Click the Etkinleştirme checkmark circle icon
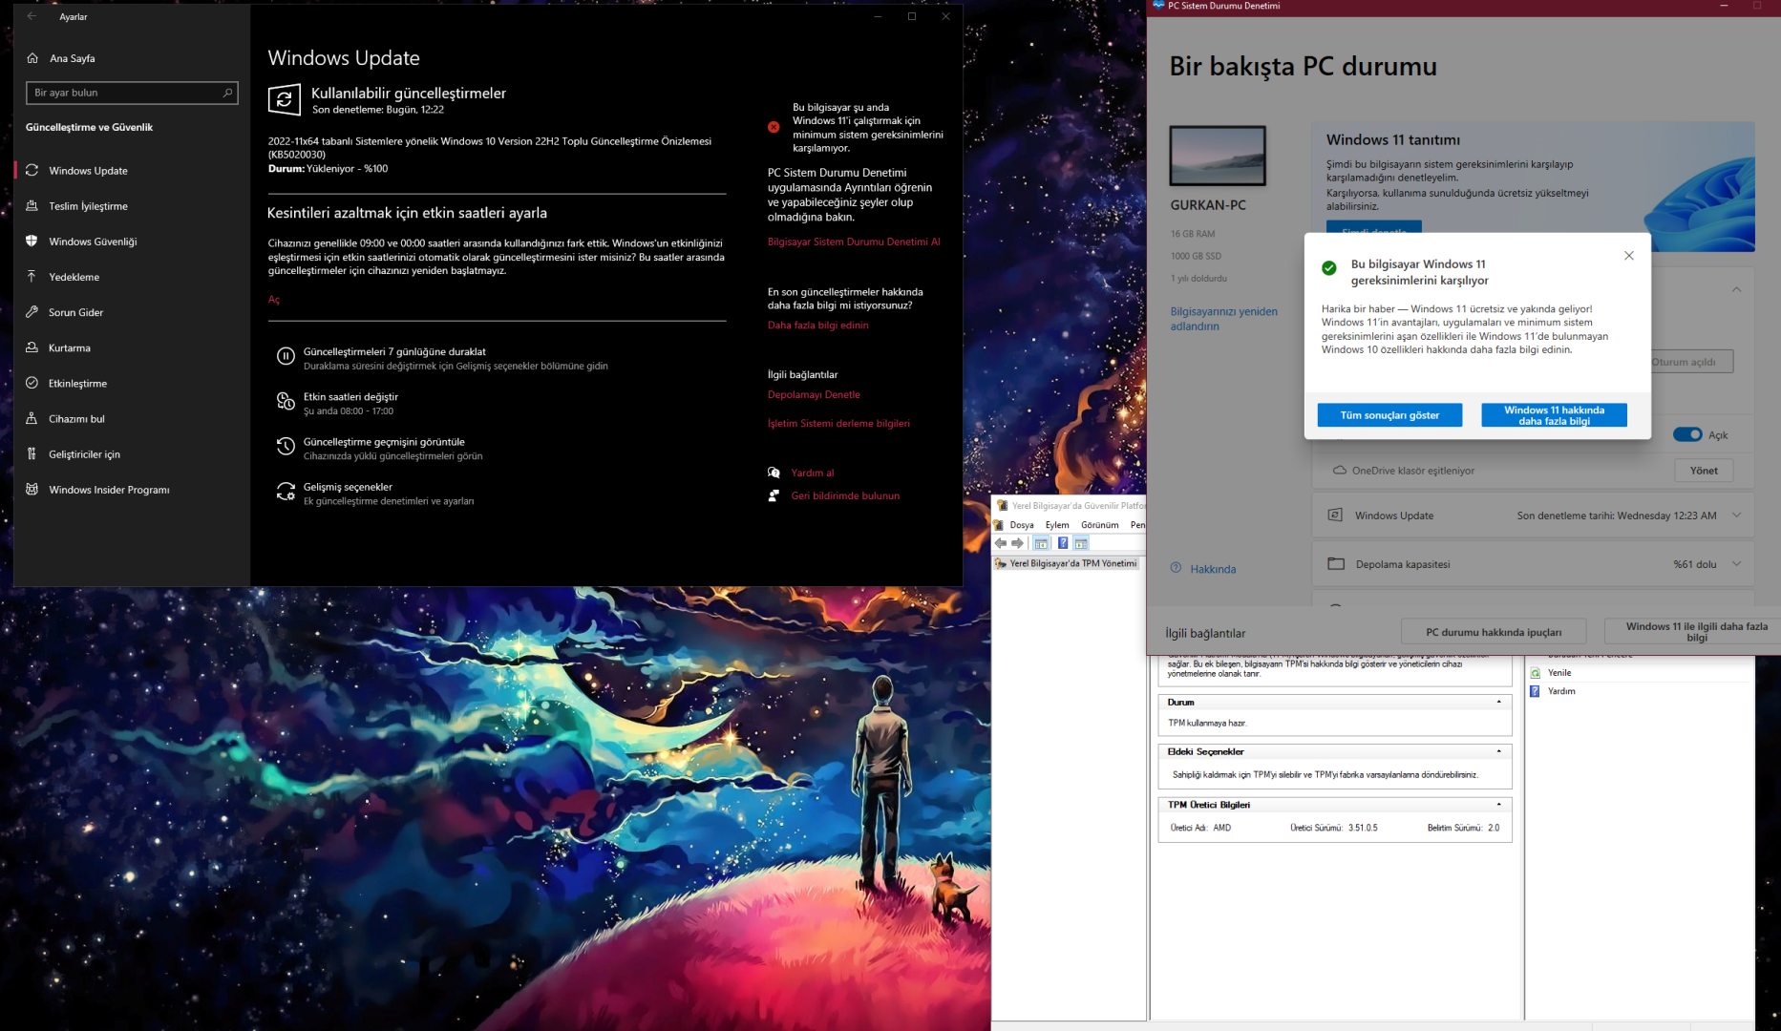1781x1031 pixels. [32, 383]
